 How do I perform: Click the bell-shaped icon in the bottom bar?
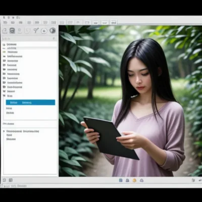pos(127,180)
